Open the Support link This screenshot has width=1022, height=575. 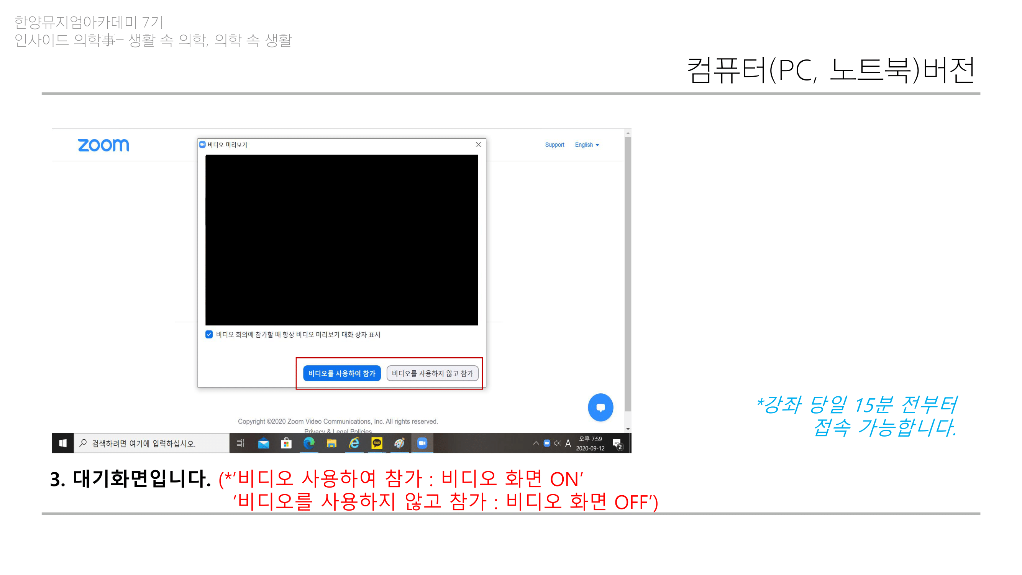click(554, 145)
